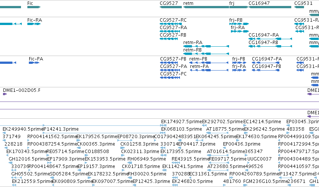The height and width of the screenshot is (187, 319).
Task: Select protein frj-PB
Action: (x=239, y=59)
